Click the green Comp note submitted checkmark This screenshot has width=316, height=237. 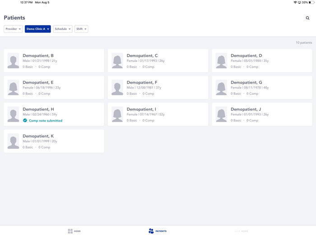[25, 121]
